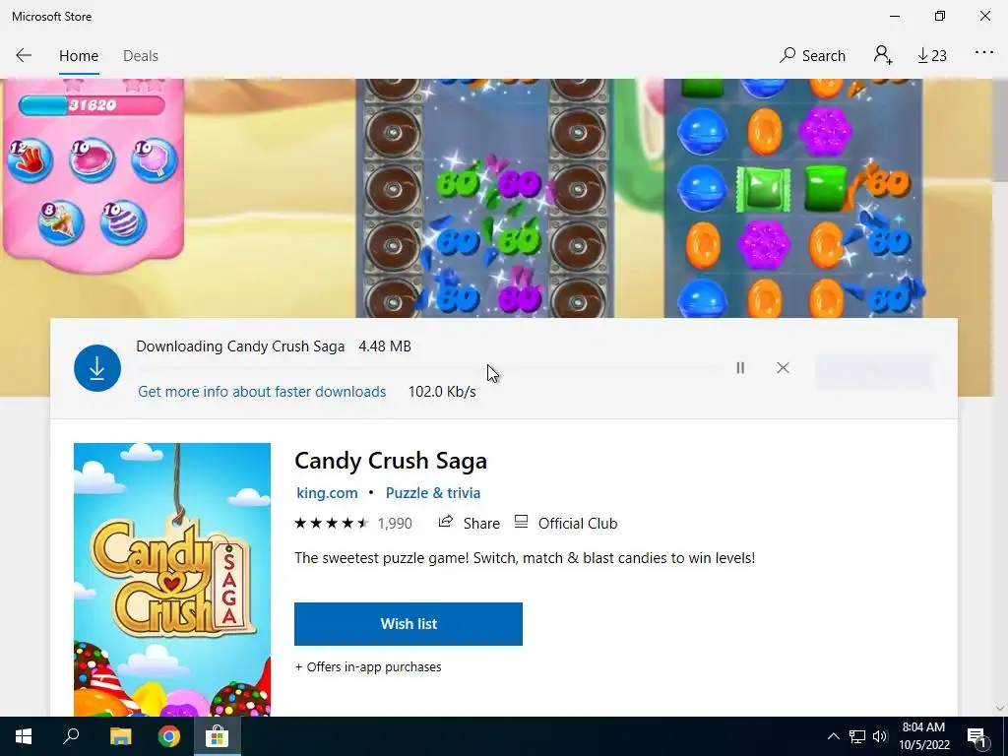Cancel the download with the X icon
The image size is (1008, 756).
[783, 368]
